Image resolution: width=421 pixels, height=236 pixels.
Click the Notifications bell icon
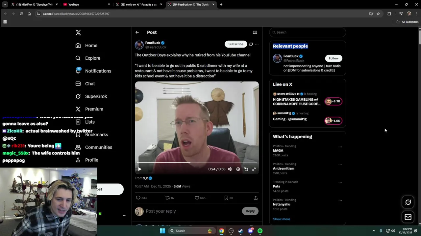78,71
